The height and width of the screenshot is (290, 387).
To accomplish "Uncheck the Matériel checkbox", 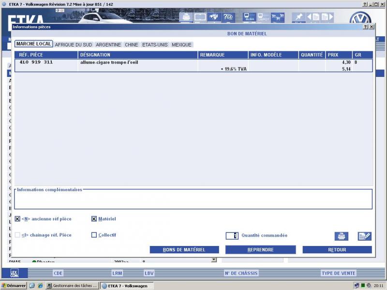I will tap(94, 219).
